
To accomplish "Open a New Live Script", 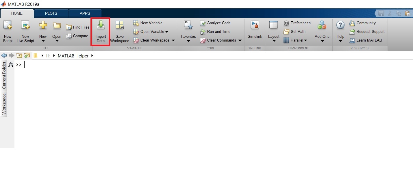I will point(25,30).
